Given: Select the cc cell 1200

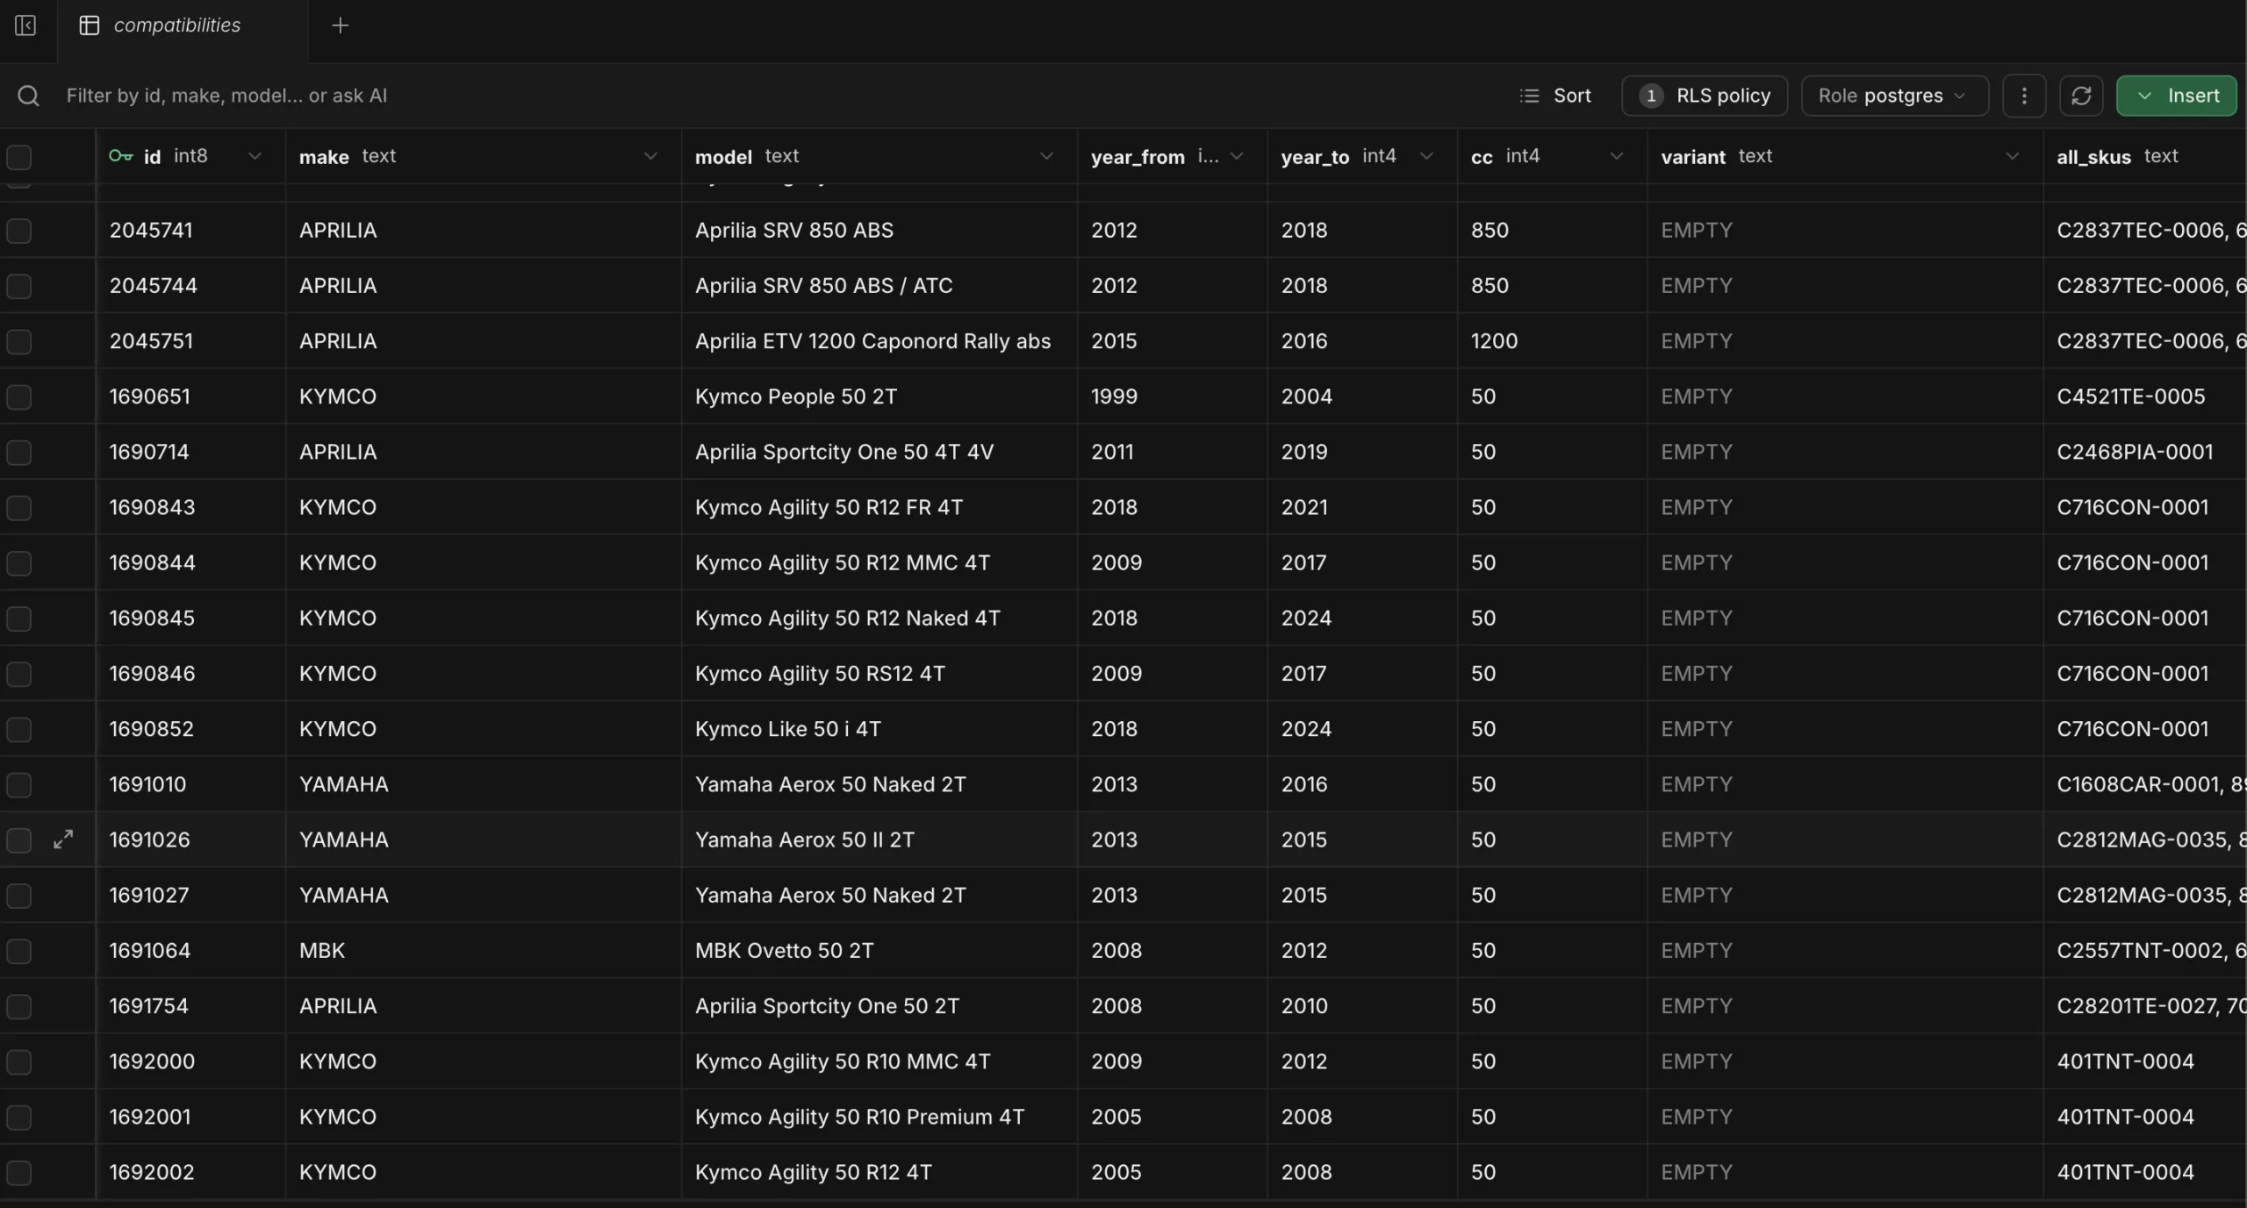Looking at the screenshot, I should coord(1553,340).
